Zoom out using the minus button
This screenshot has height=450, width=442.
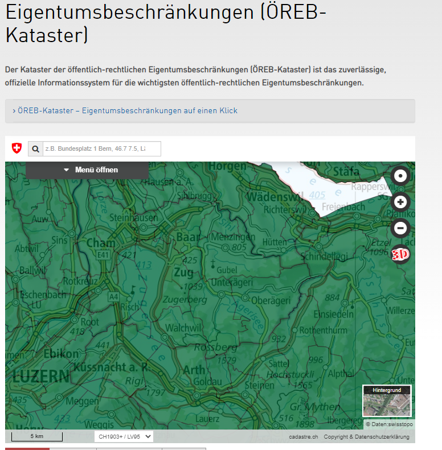point(400,228)
